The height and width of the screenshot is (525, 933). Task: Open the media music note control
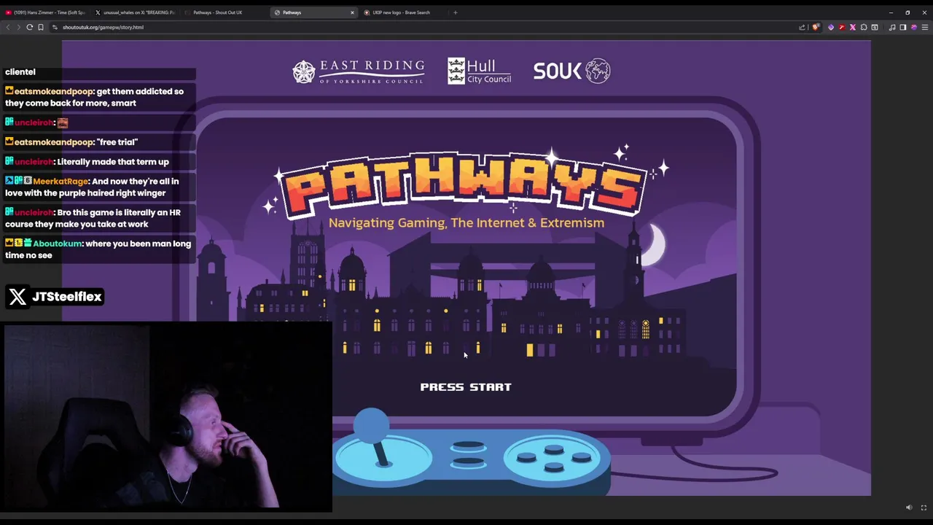(x=891, y=27)
